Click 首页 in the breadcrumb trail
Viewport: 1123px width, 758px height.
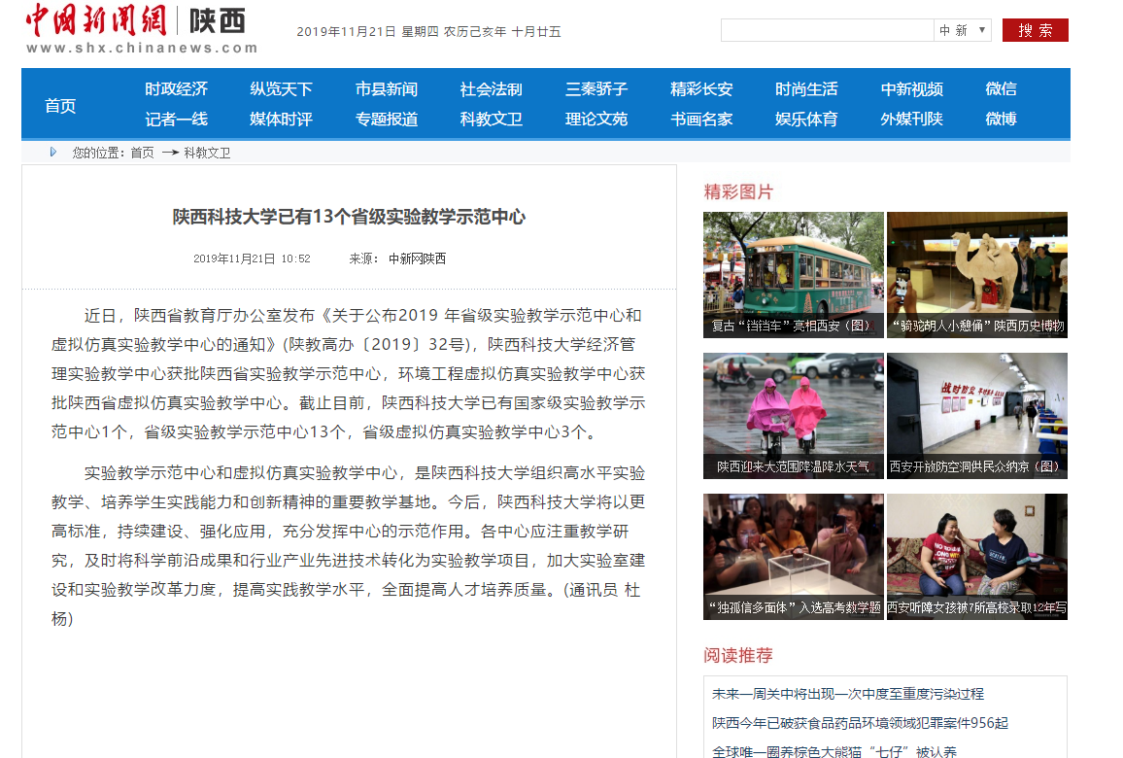click(142, 153)
